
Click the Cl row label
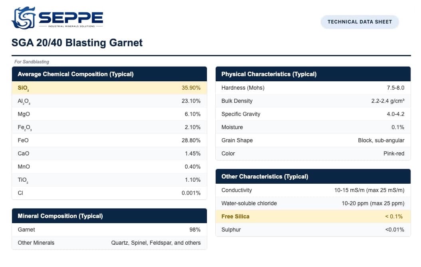click(20, 193)
